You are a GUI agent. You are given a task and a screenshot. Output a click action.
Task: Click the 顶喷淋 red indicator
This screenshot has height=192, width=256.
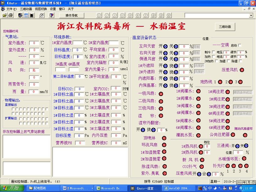(x=164, y=138)
